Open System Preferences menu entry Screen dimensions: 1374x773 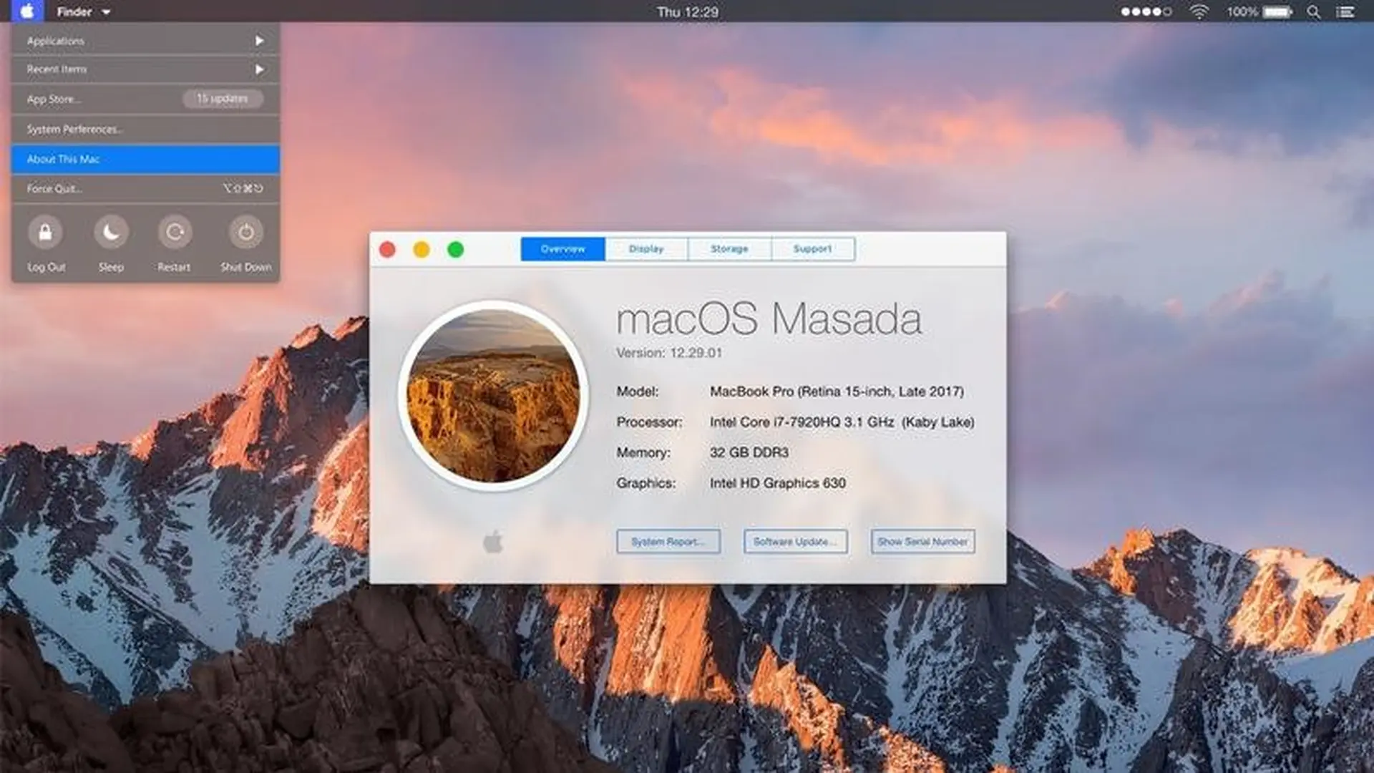145,129
